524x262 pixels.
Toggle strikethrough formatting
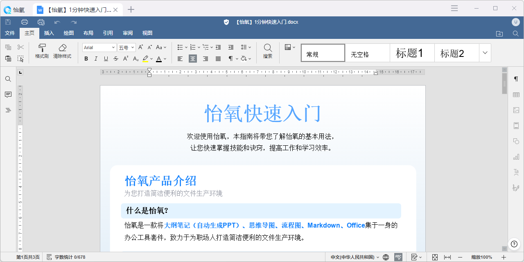click(x=116, y=59)
